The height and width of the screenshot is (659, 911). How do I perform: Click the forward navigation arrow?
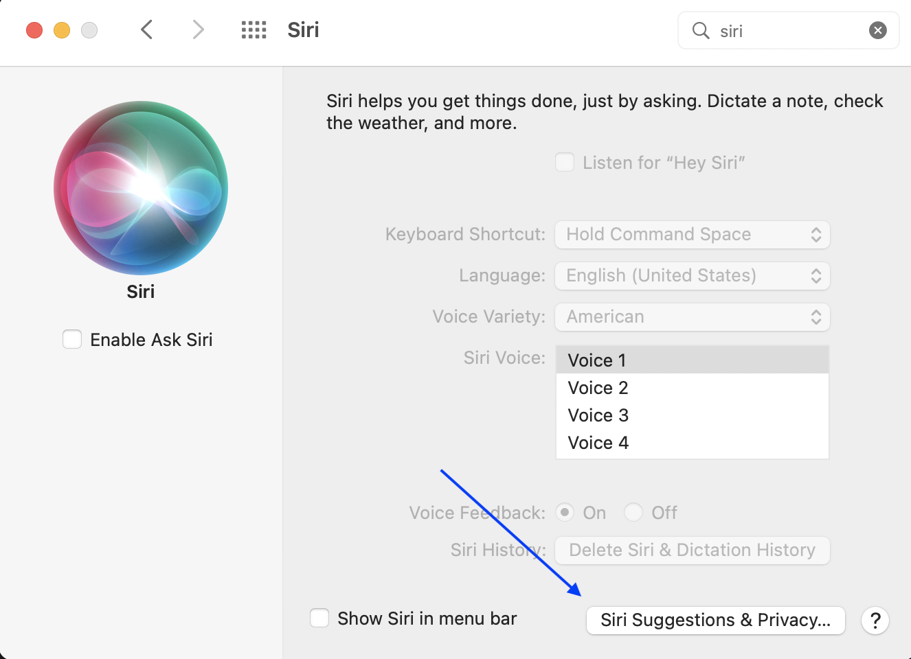198,30
